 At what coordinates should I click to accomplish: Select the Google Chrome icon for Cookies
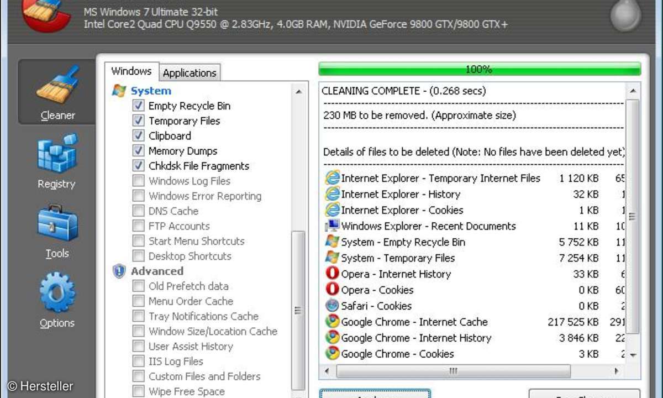coord(332,354)
